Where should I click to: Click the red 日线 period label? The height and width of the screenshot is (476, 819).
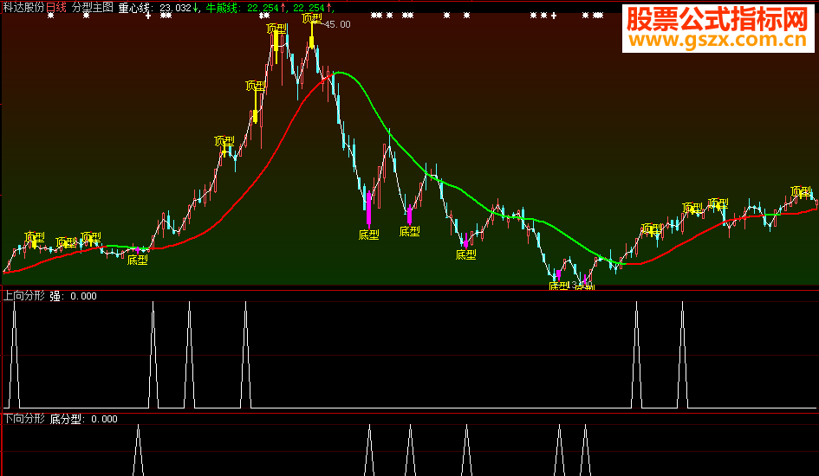(x=55, y=7)
